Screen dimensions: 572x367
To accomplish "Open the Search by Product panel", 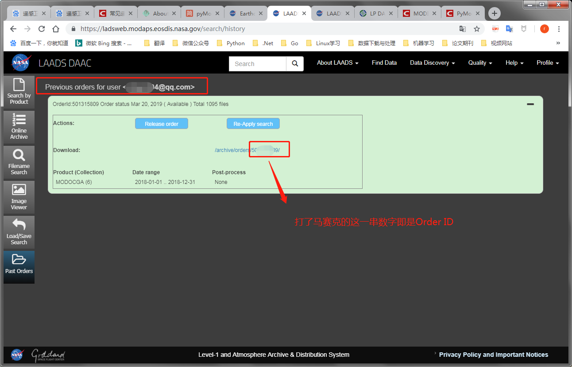I will pyautogui.click(x=19, y=92).
